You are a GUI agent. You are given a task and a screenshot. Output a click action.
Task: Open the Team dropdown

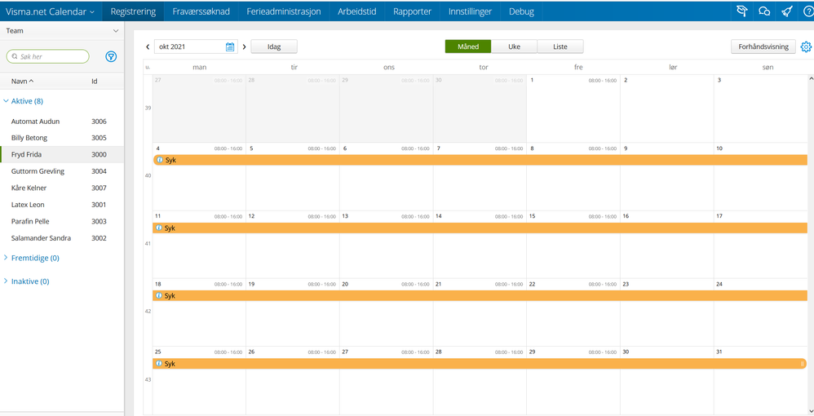pyautogui.click(x=62, y=31)
